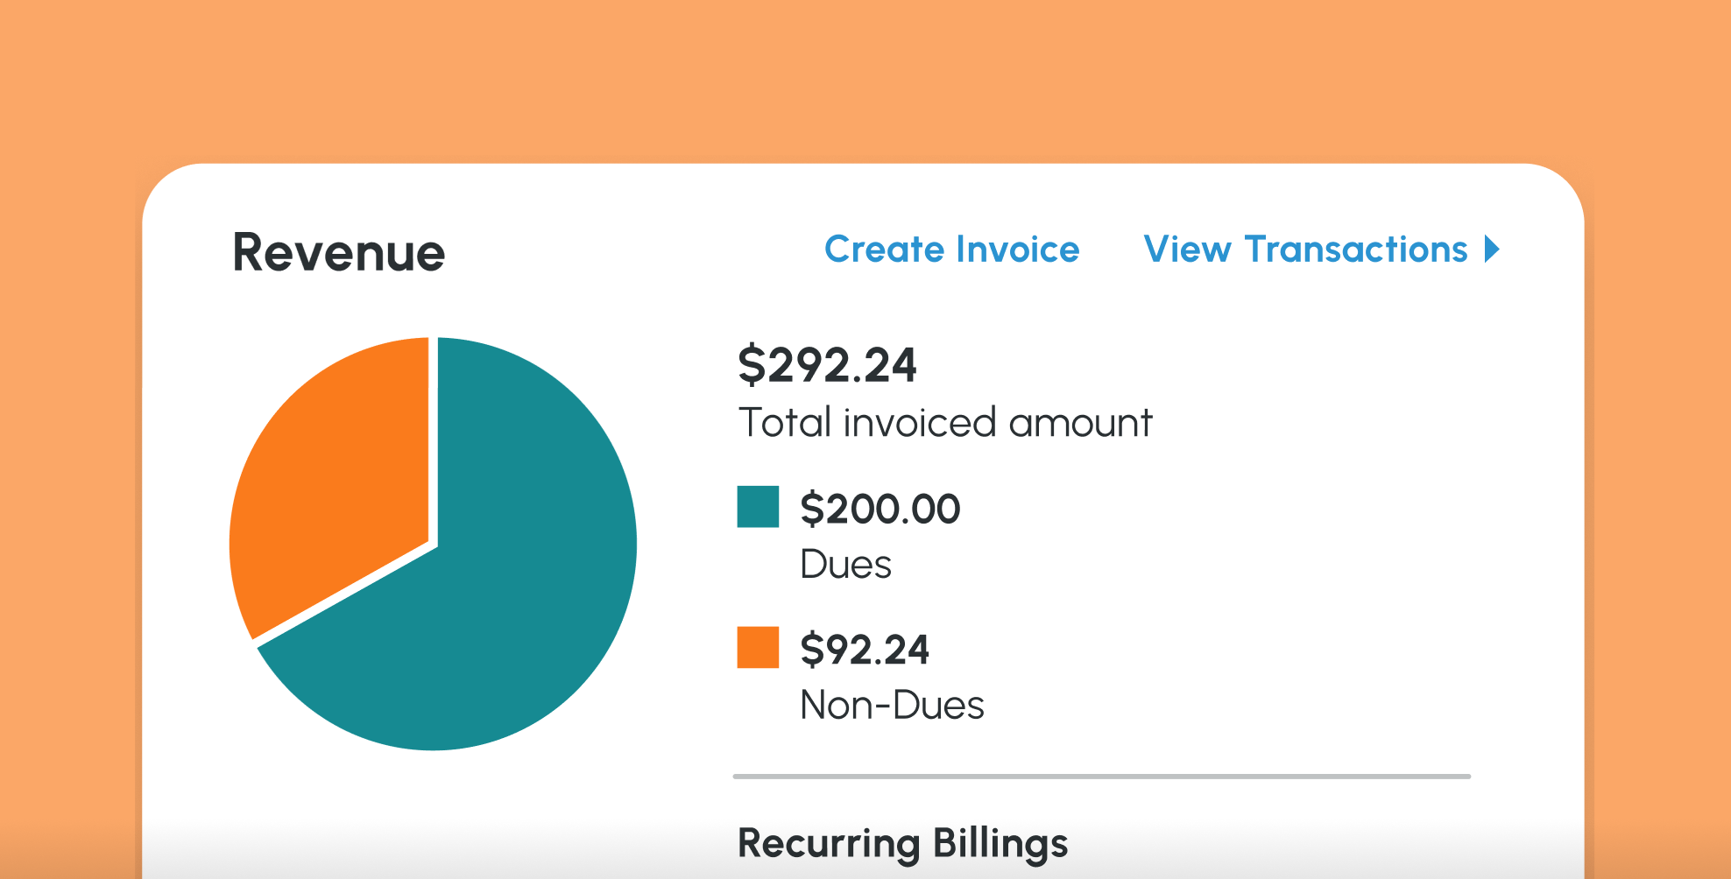Click the Recurring Billings heading
Image resolution: width=1731 pixels, height=879 pixels.
903,843
